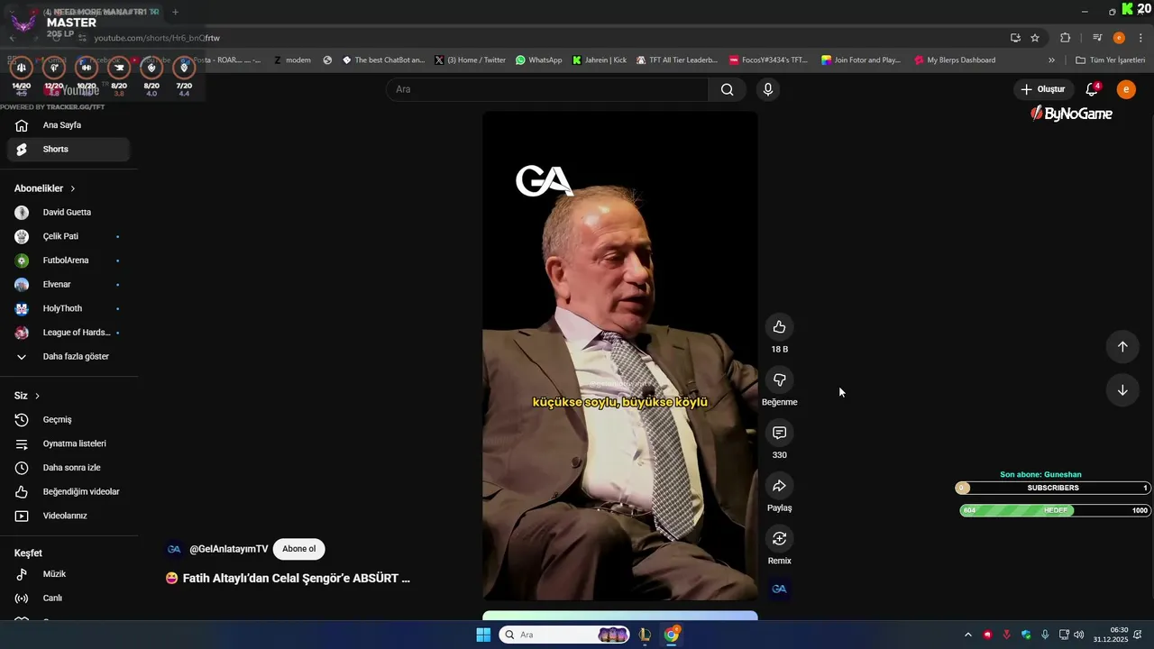Open David Guetta subscription channel
Screen dimensions: 1154x649
click(x=68, y=213)
